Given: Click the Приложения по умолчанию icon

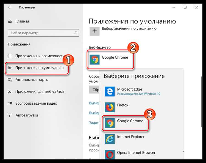Looking at the screenshot, I should (10, 68).
